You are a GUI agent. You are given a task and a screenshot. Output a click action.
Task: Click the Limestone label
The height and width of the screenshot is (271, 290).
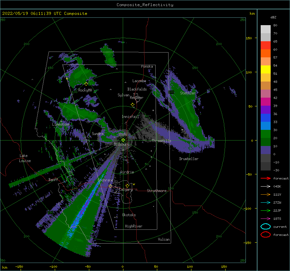(61, 124)
